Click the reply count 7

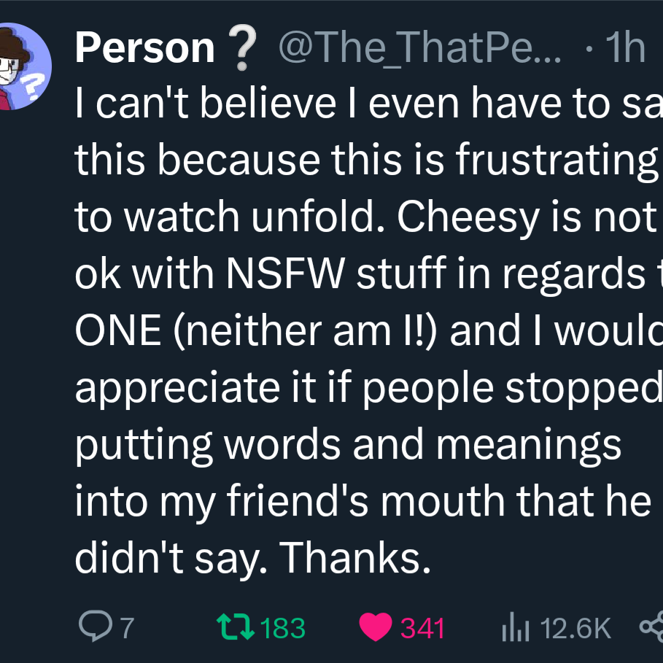[x=127, y=627]
